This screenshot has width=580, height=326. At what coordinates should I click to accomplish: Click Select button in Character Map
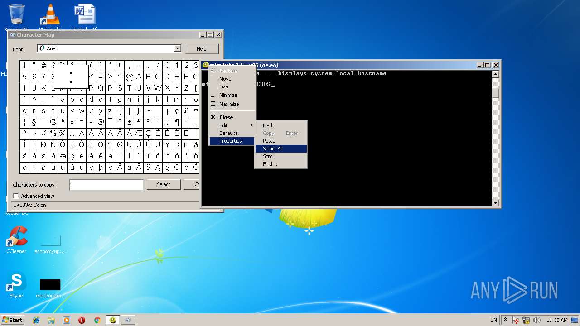tap(164, 184)
